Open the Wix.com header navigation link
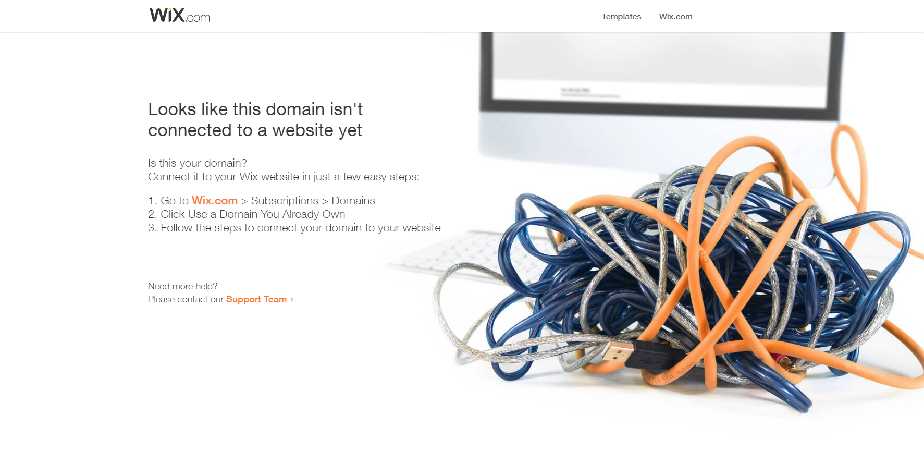The image size is (924, 476). tap(675, 17)
